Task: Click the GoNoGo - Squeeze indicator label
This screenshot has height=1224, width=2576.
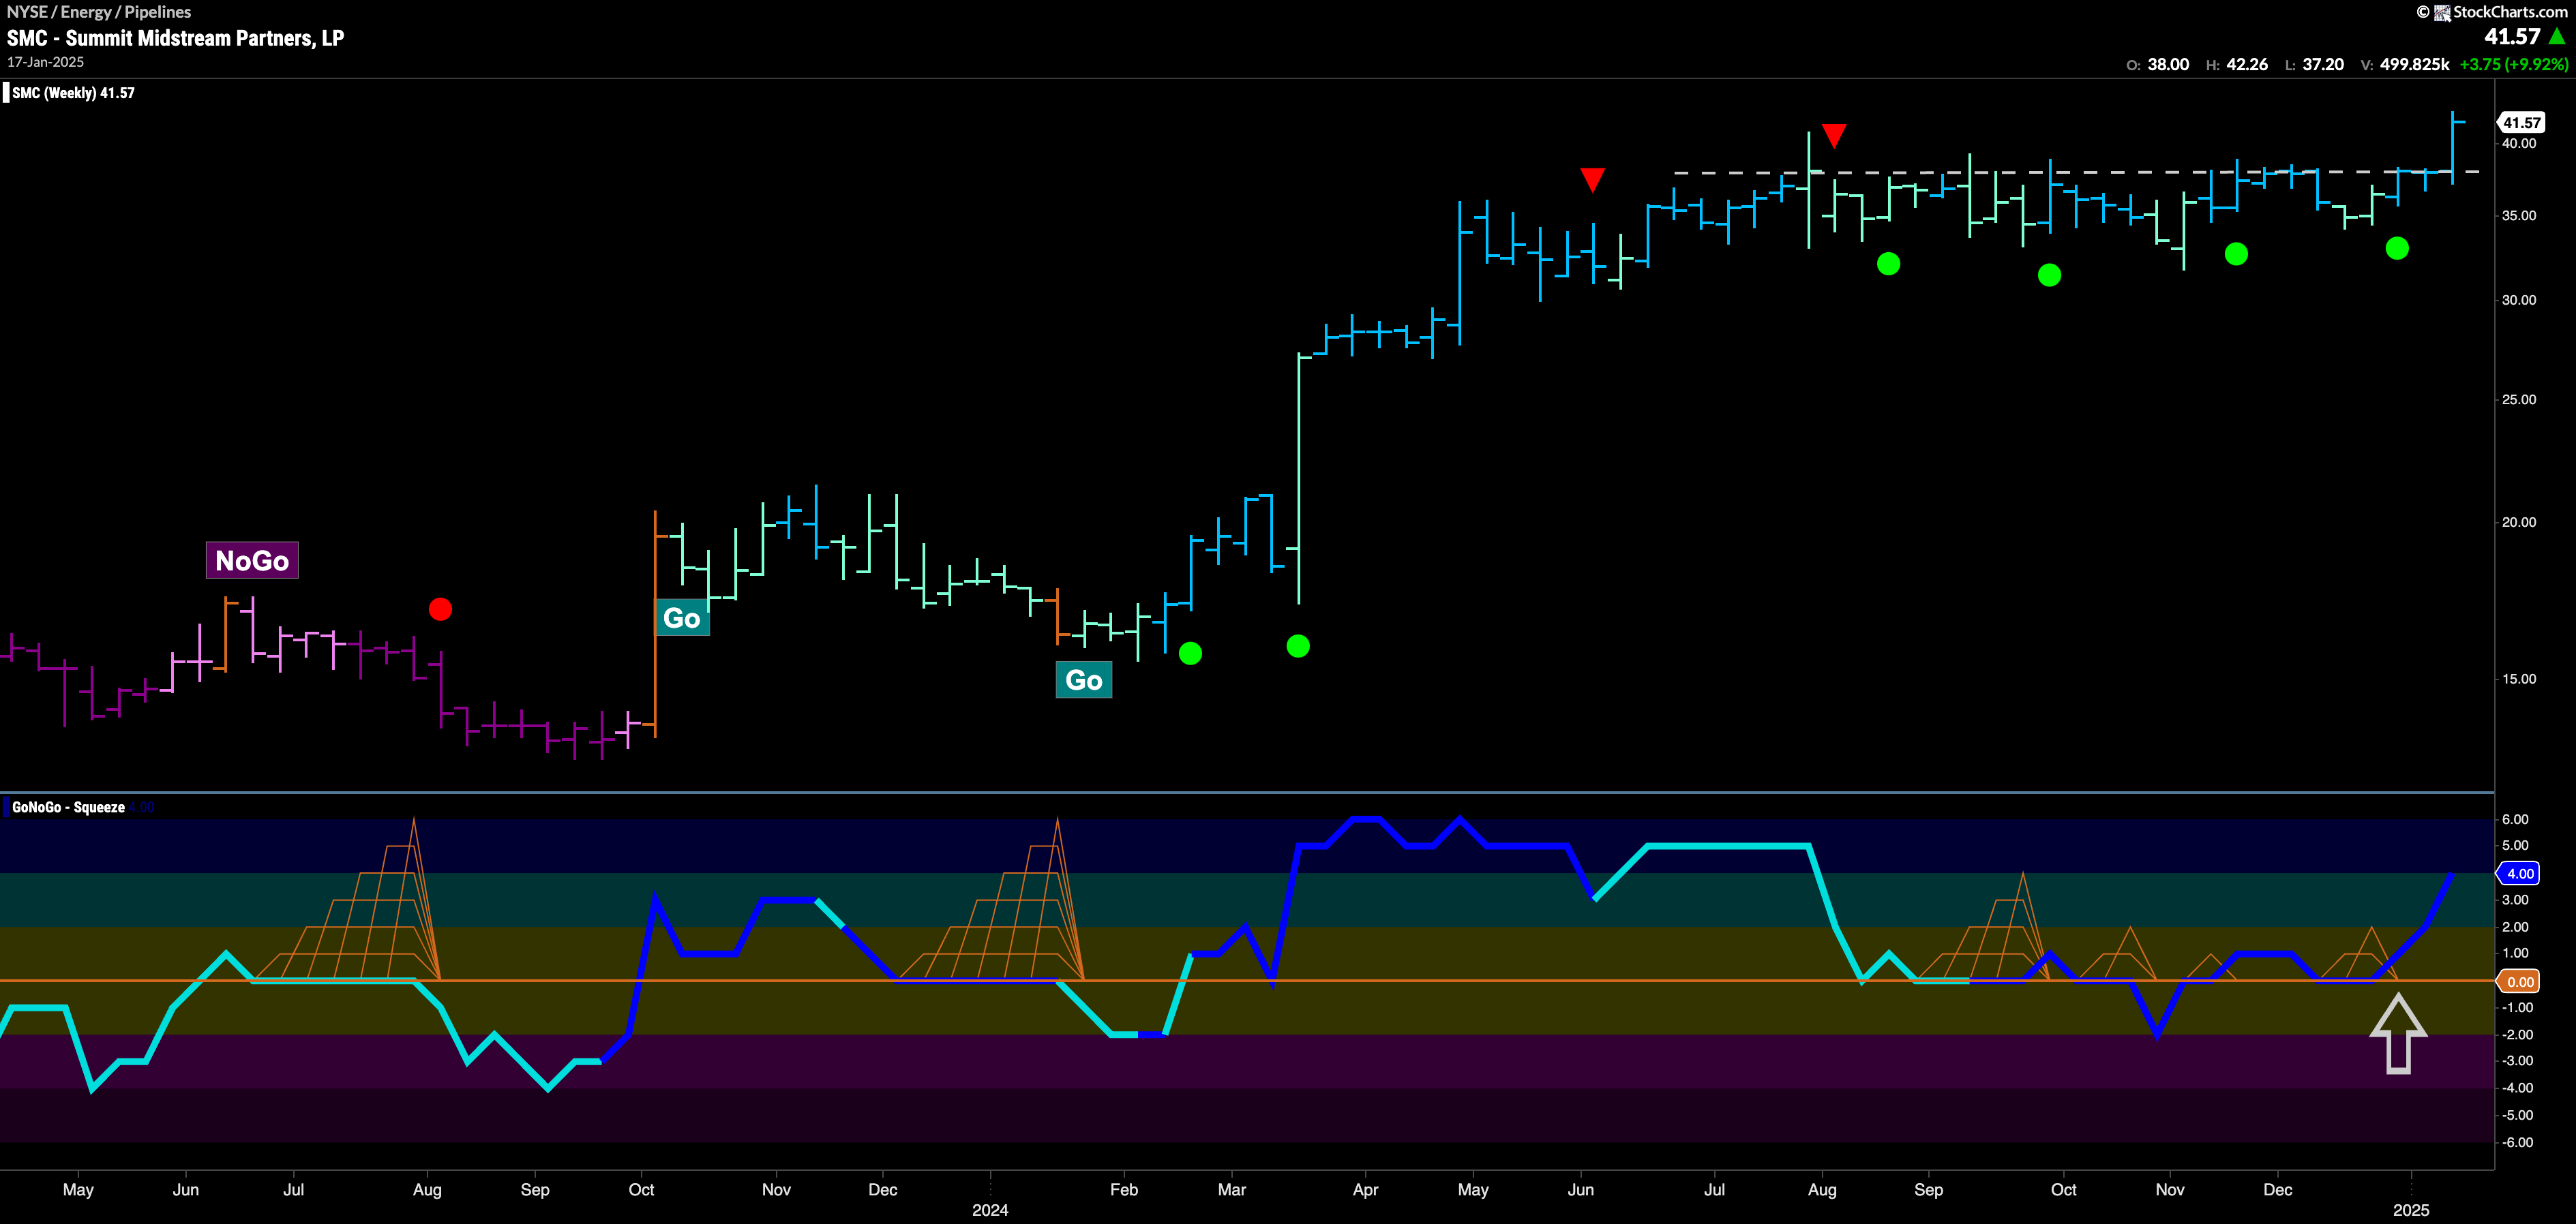Action: click(68, 808)
